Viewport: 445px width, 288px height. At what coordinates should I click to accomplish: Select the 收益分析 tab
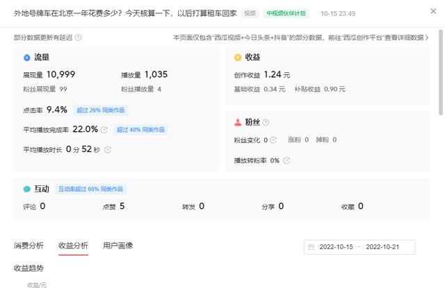[x=73, y=246]
